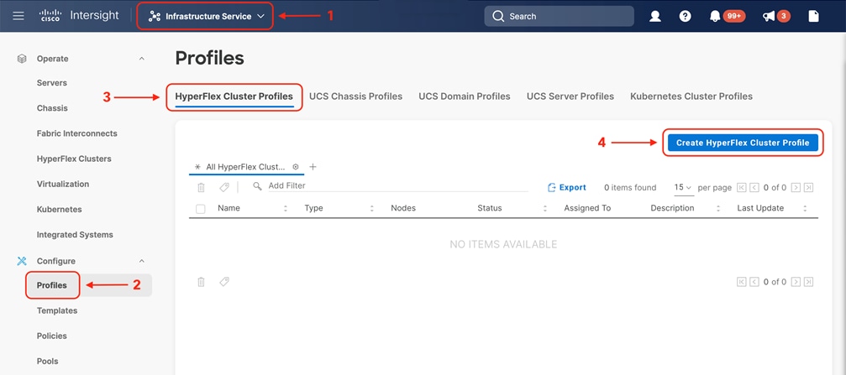Go to next page in bottom pager
Viewport: 846px width, 375px height.
pyautogui.click(x=796, y=282)
